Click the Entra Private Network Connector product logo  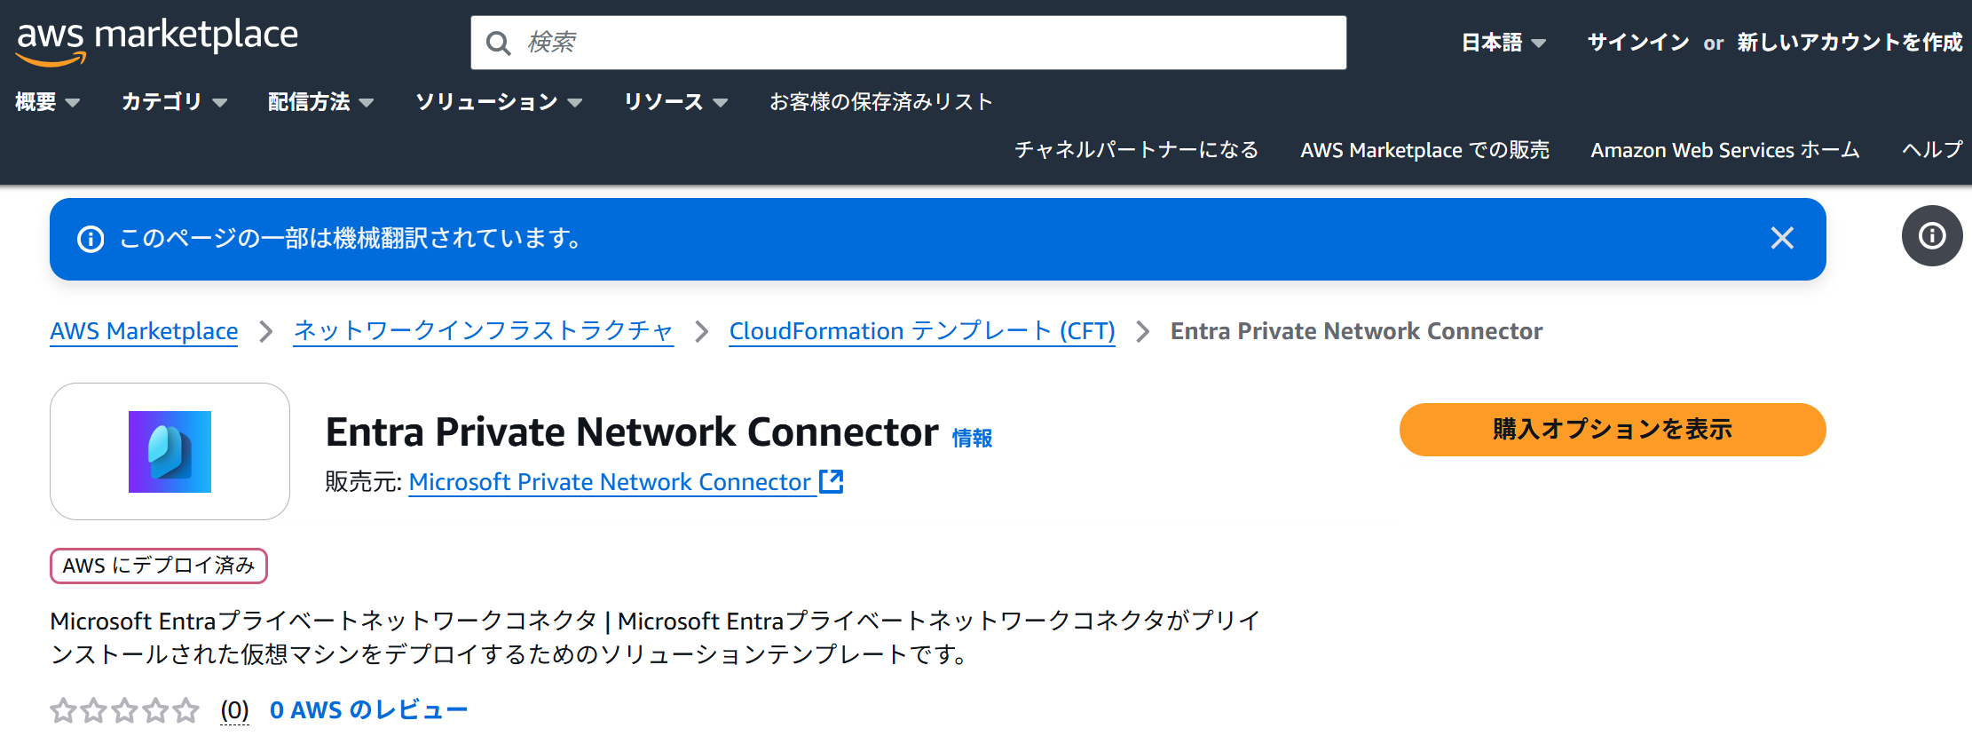point(170,451)
